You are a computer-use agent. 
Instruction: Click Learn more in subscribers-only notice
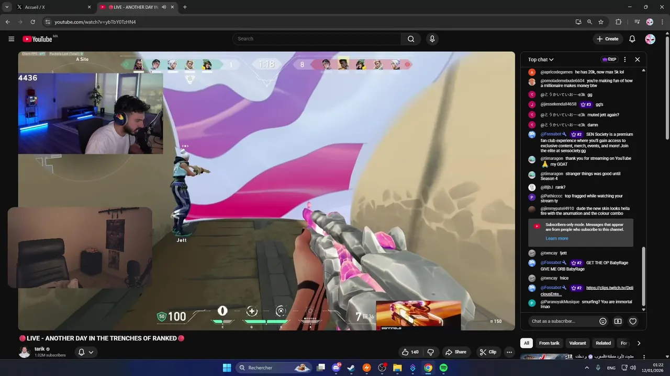point(556,239)
